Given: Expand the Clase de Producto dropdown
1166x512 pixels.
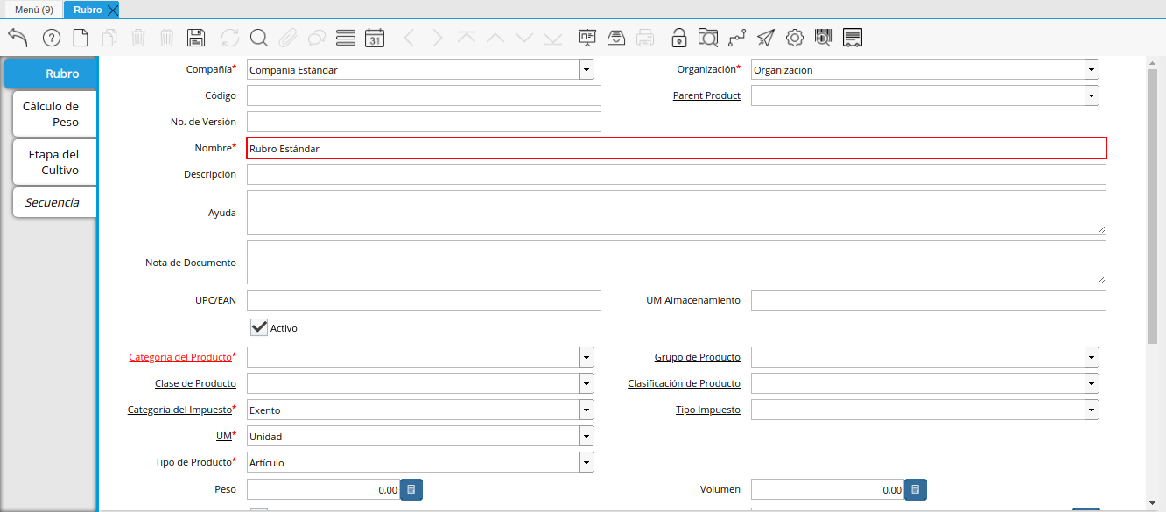Looking at the screenshot, I should click(x=587, y=383).
